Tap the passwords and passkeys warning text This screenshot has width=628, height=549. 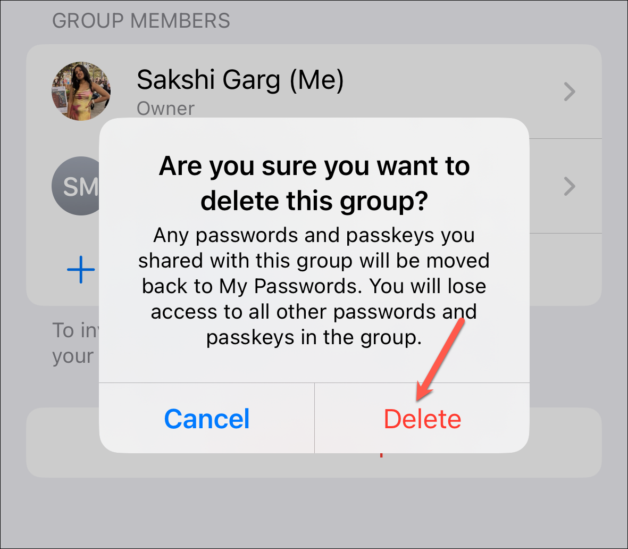tap(314, 286)
